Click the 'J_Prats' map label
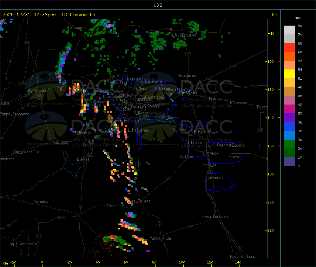The height and width of the screenshot is (267, 316). [194, 142]
